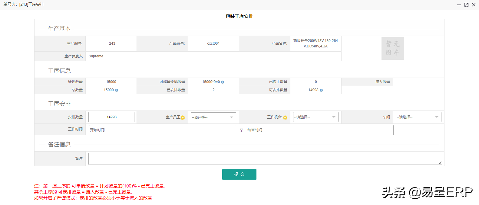Focus the 安排数量 input field

coord(111,117)
